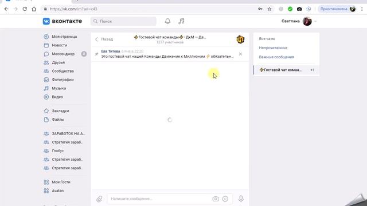Open the emoji smiley picker
The image size is (367, 206).
point(225,199)
